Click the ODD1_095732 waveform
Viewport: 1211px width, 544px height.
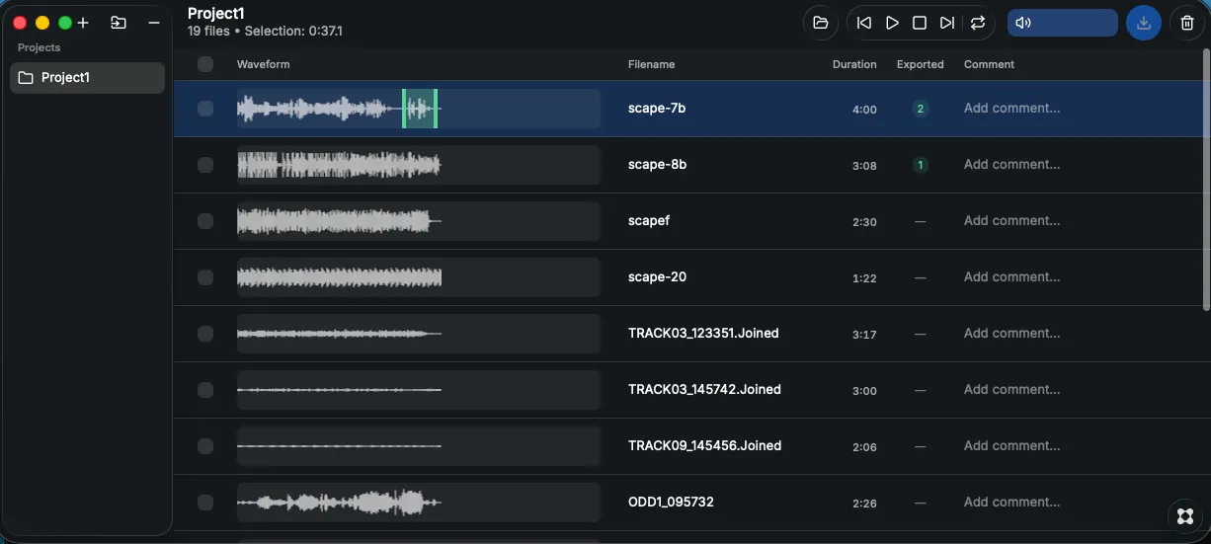point(419,503)
